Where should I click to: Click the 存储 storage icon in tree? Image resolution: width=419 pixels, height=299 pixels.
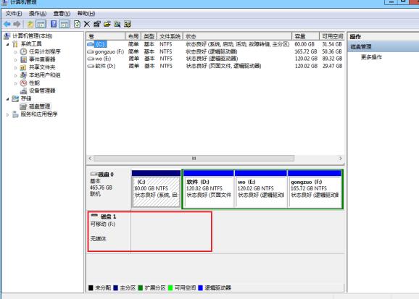(15, 98)
